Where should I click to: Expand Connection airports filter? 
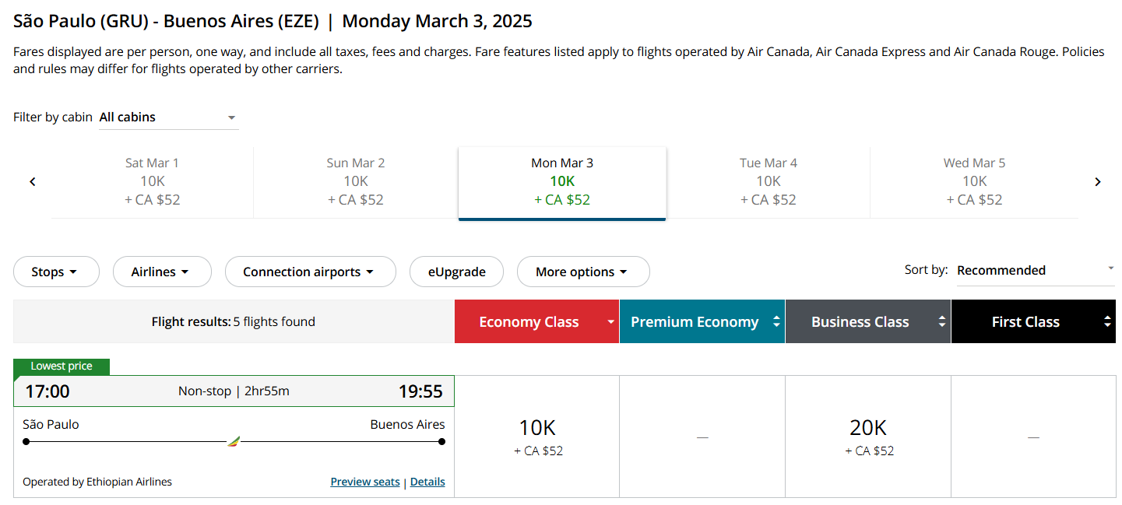(x=311, y=272)
